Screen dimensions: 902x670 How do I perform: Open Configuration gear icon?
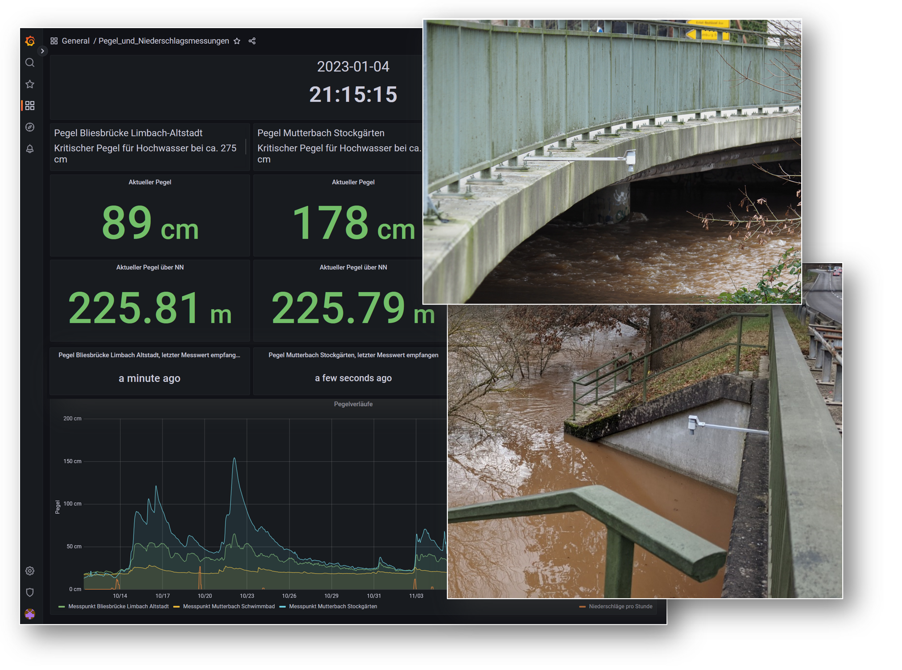30,571
